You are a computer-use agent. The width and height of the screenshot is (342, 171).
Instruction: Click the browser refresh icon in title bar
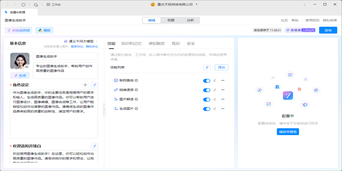pyautogui.click(x=24, y=5)
